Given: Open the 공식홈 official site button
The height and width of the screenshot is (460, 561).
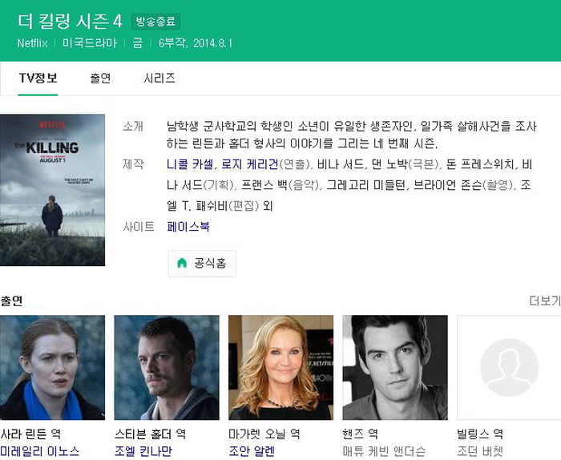Looking at the screenshot, I should (202, 263).
